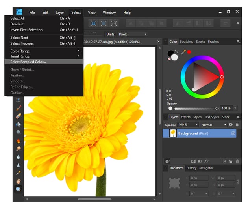This screenshot has height=209, width=248.
Task: Switch to the Navigator tab
Action: pos(206,168)
